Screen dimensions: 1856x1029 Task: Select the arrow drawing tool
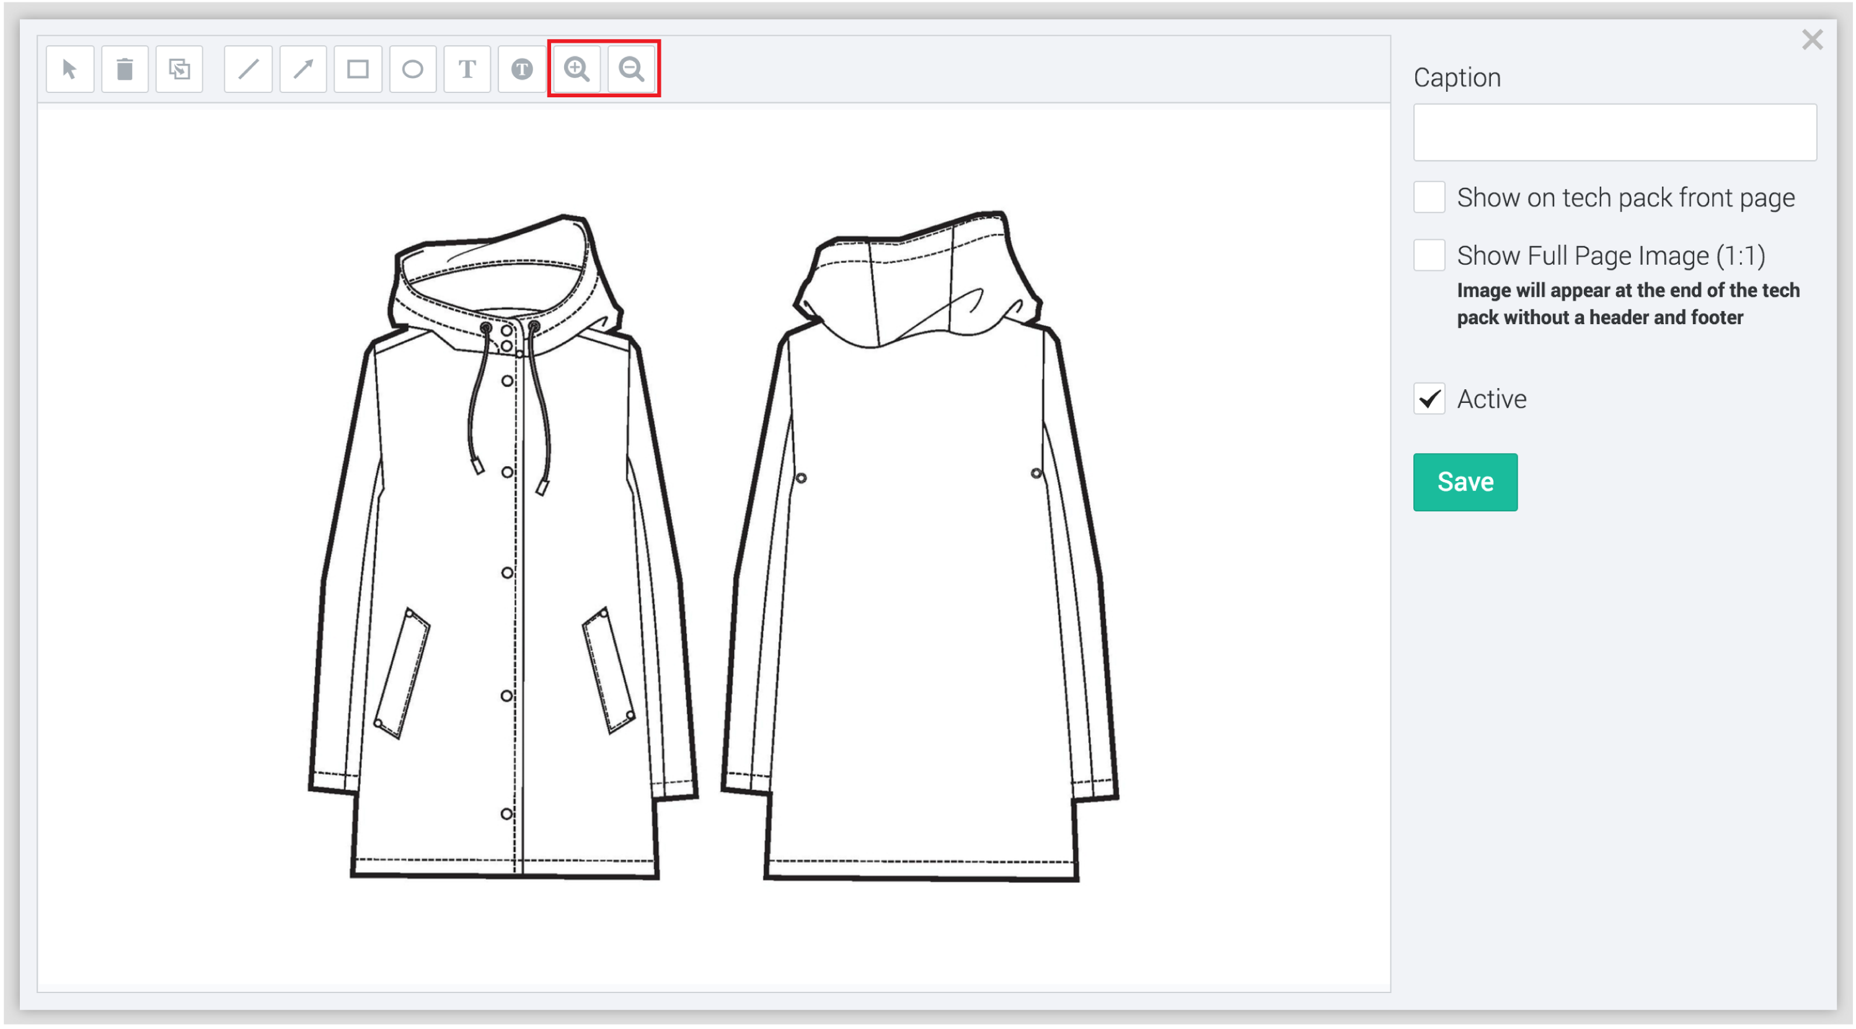[x=303, y=69]
